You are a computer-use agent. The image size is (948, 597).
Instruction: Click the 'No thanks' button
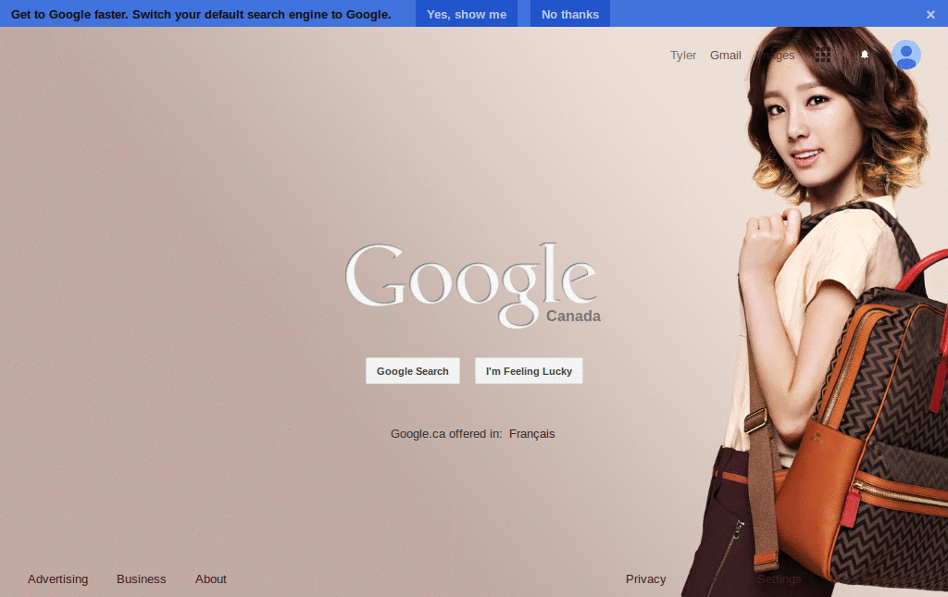pos(570,14)
